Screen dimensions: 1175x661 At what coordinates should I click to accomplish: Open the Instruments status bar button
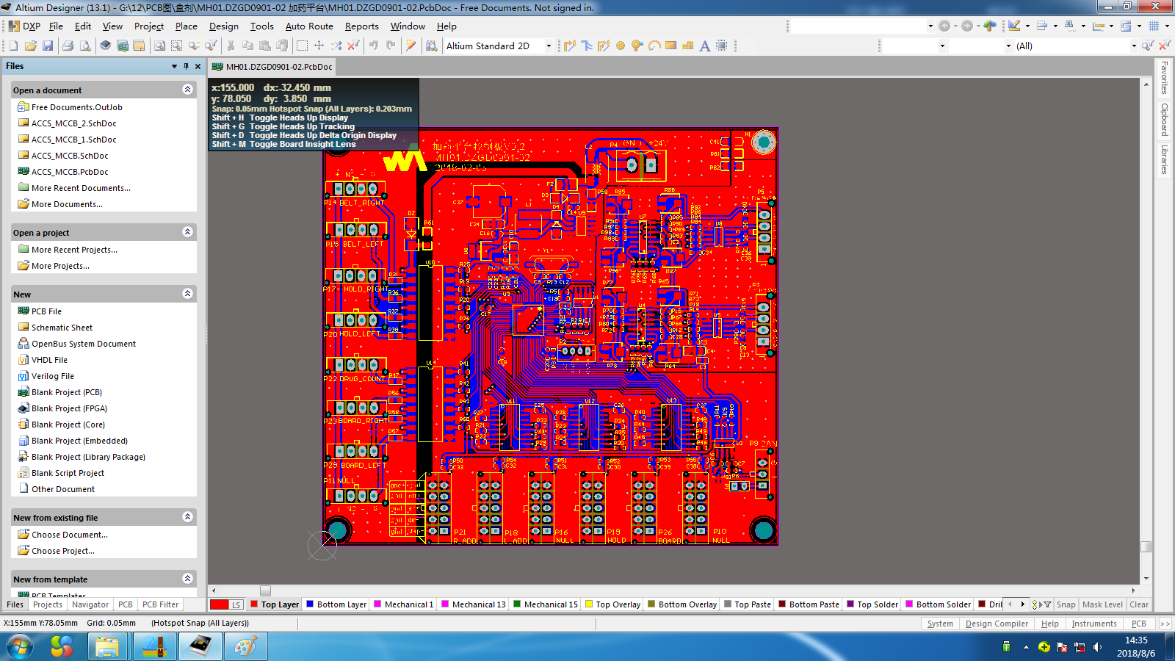click(1093, 624)
